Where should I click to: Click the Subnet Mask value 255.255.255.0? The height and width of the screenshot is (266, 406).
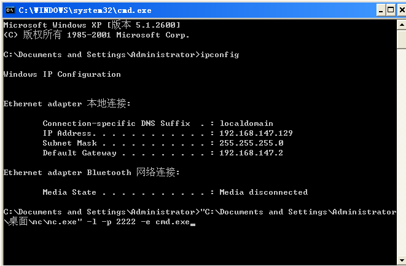coord(251,143)
